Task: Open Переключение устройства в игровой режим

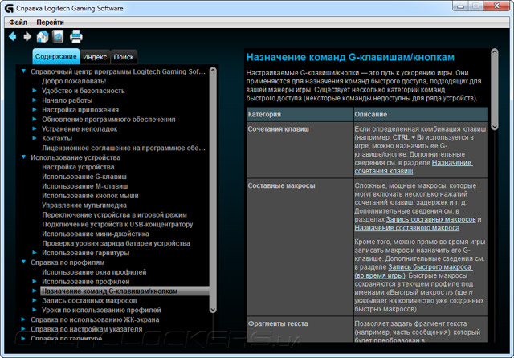Action: [114, 214]
